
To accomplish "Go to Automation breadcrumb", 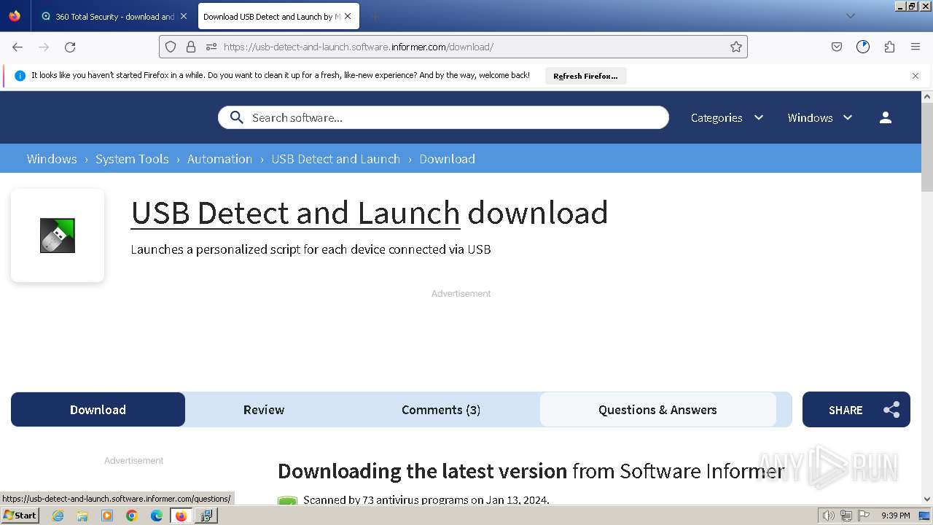I will 219,159.
